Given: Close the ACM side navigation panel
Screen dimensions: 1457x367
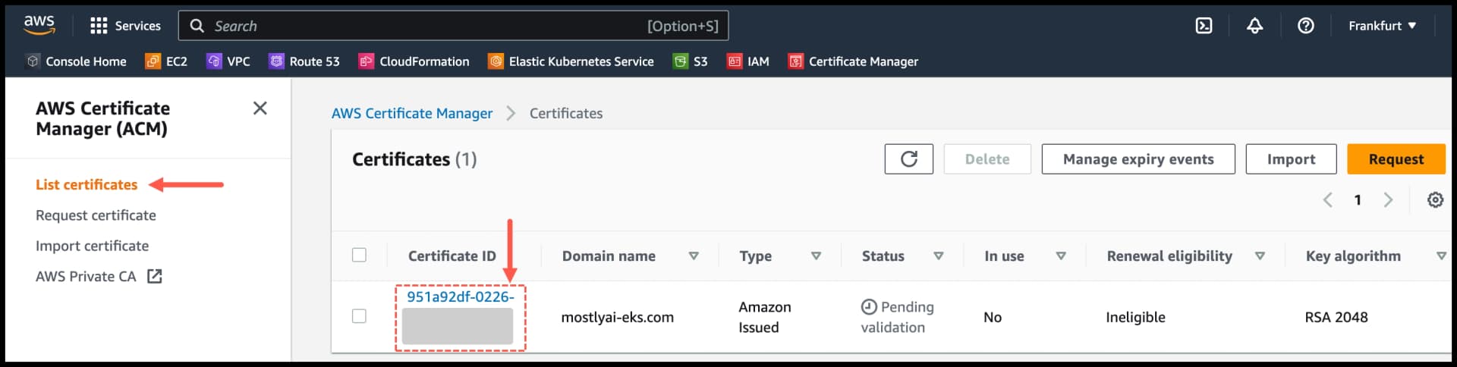Looking at the screenshot, I should tap(260, 108).
